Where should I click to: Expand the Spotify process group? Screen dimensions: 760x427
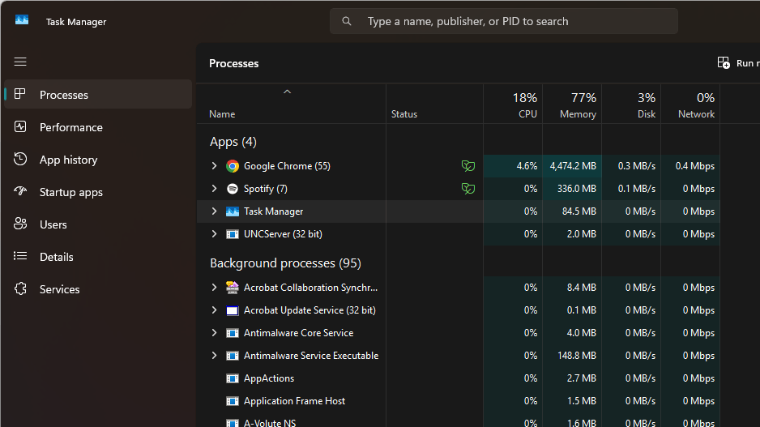coord(214,189)
